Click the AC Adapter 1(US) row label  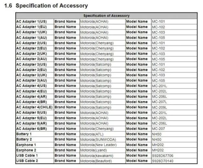coord(31,22)
